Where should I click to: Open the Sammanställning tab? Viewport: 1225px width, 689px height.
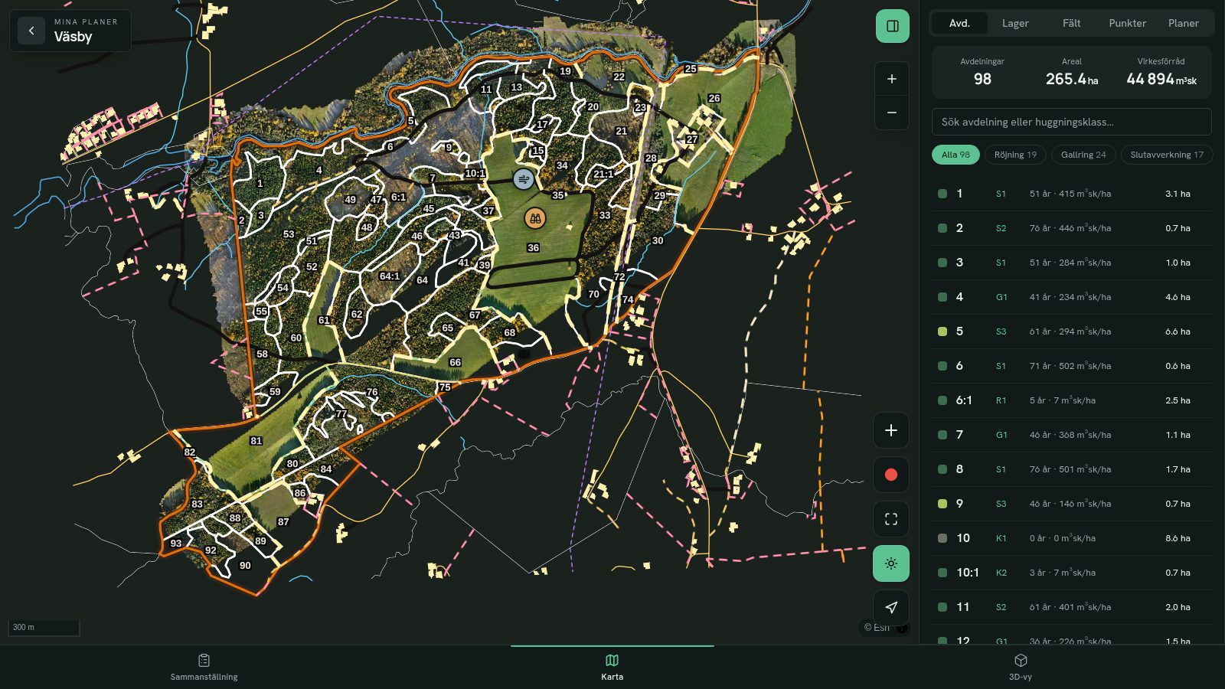point(204,667)
